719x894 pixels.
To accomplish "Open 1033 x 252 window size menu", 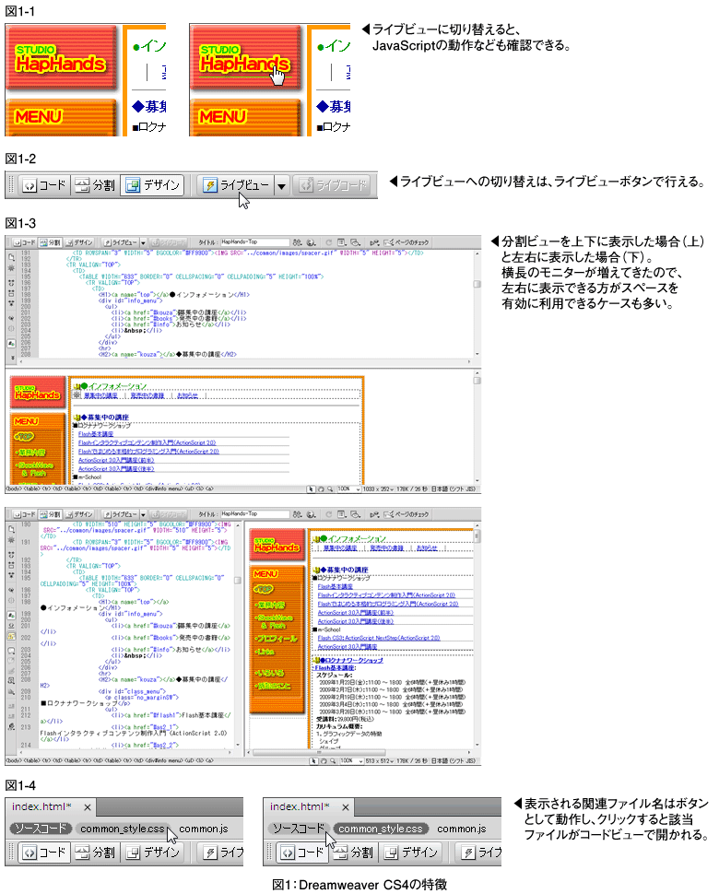I will 378,489.
